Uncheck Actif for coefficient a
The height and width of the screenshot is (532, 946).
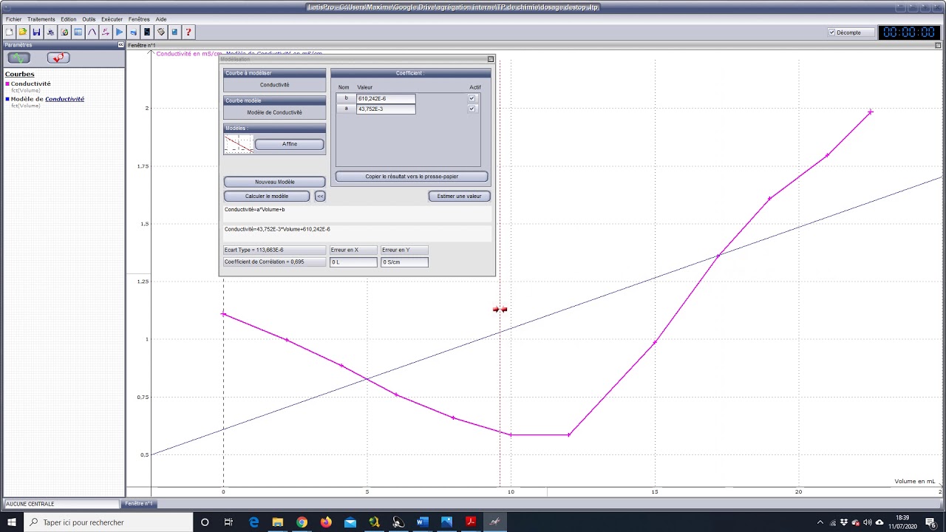472,109
